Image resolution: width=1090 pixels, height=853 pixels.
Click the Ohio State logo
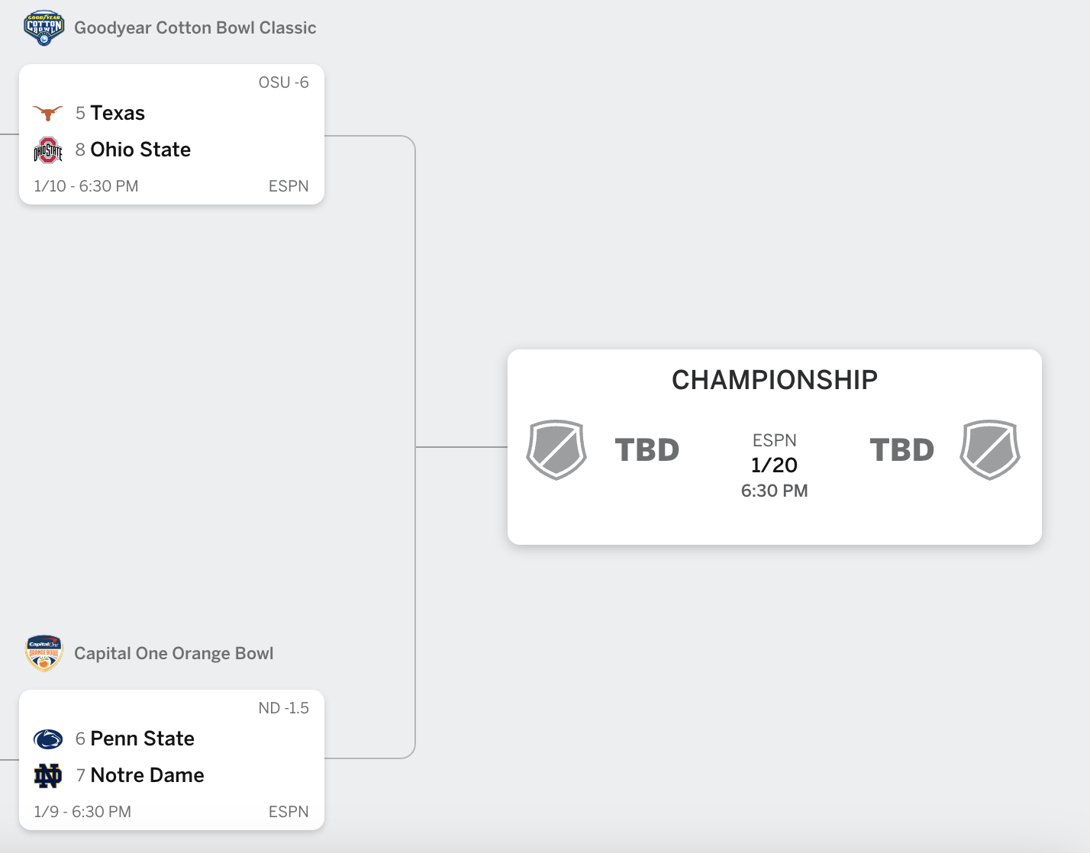(x=48, y=150)
